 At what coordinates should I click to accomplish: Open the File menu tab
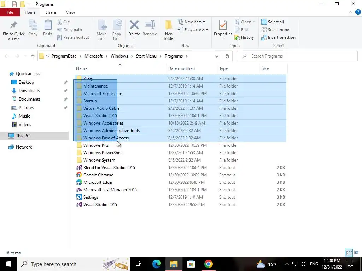tap(10, 12)
